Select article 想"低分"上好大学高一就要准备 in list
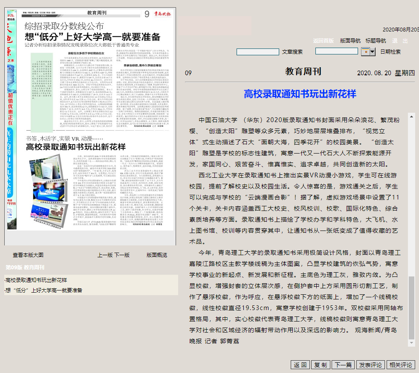 coord(44,290)
